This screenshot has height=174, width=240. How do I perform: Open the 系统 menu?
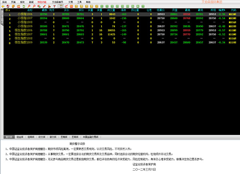tap(4, 2)
